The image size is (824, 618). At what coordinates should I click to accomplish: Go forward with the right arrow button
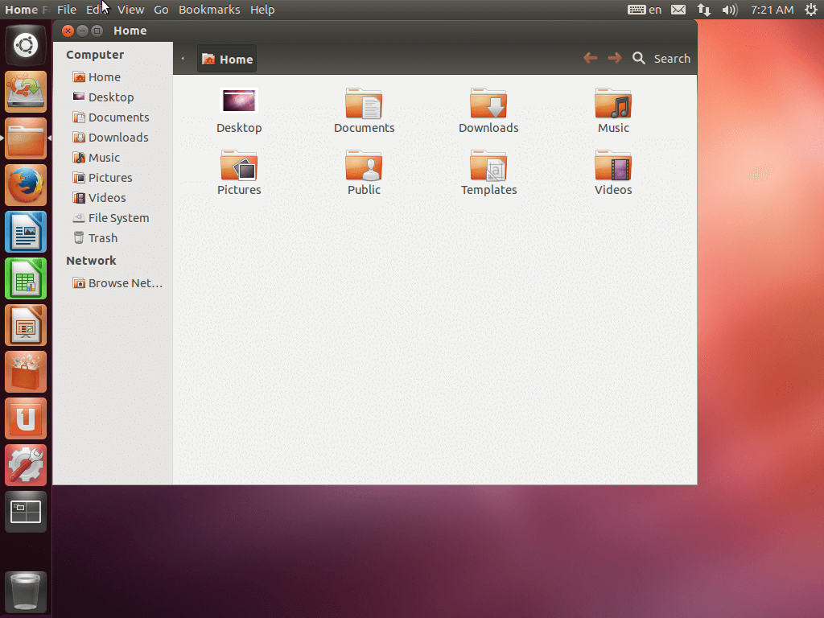pyautogui.click(x=614, y=58)
